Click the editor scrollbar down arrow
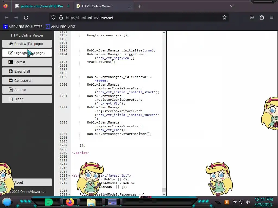Viewport: 278px width, 208px height. click(x=164, y=194)
